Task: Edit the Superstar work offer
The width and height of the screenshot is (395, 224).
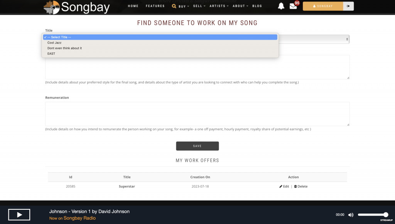Action: [284, 187]
